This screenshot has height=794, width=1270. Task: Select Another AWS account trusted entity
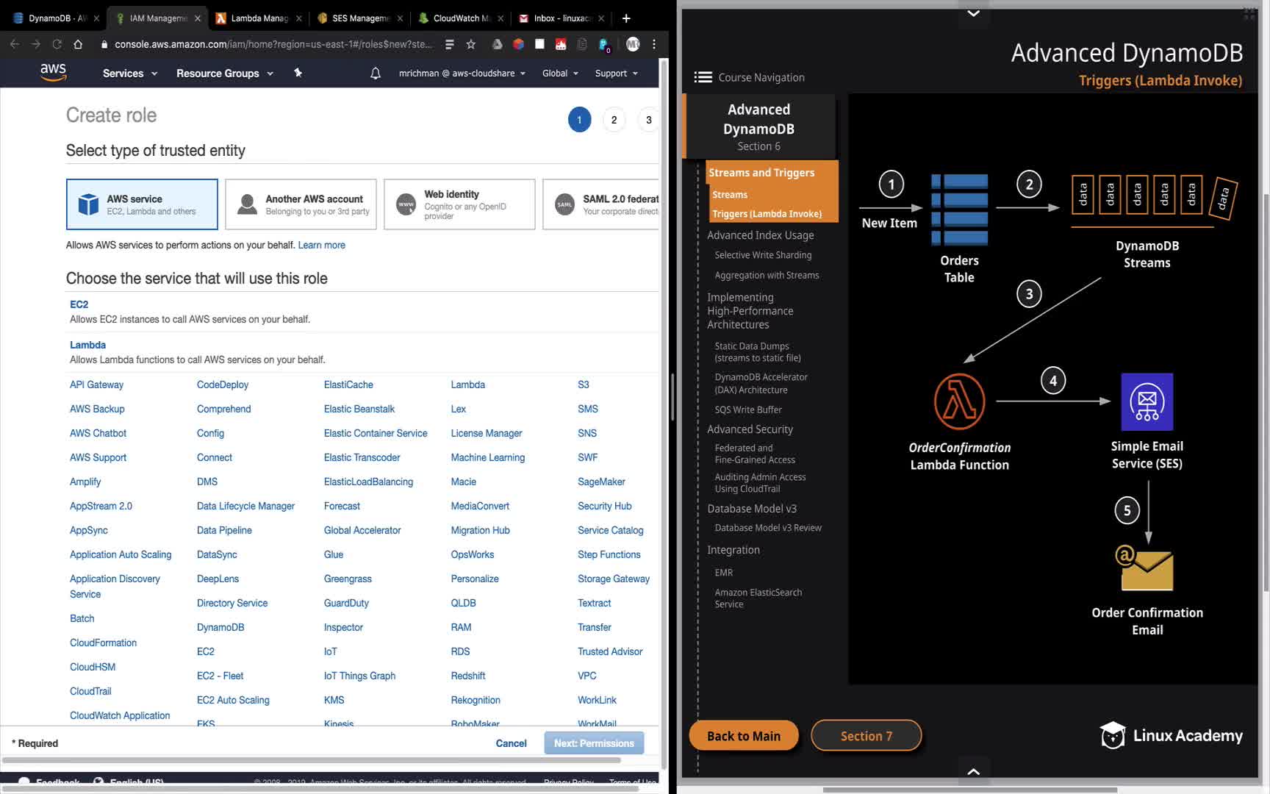click(301, 204)
